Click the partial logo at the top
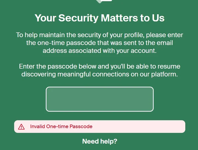 (x=105, y=1)
